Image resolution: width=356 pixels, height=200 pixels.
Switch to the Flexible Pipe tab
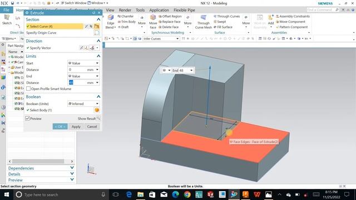[184, 10]
